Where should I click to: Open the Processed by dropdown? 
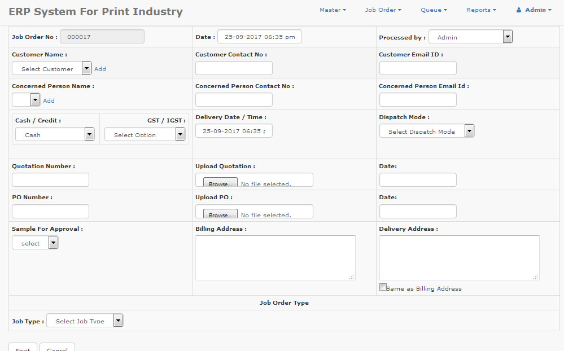coord(470,37)
